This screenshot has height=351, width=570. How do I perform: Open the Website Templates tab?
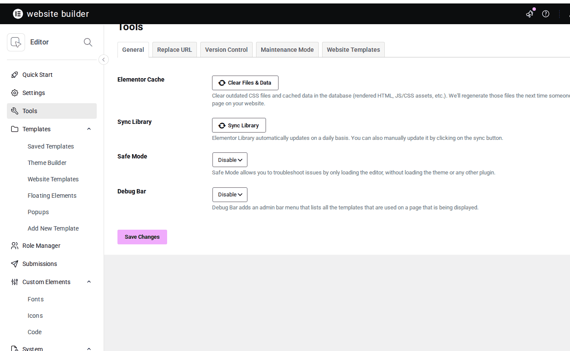(353, 50)
